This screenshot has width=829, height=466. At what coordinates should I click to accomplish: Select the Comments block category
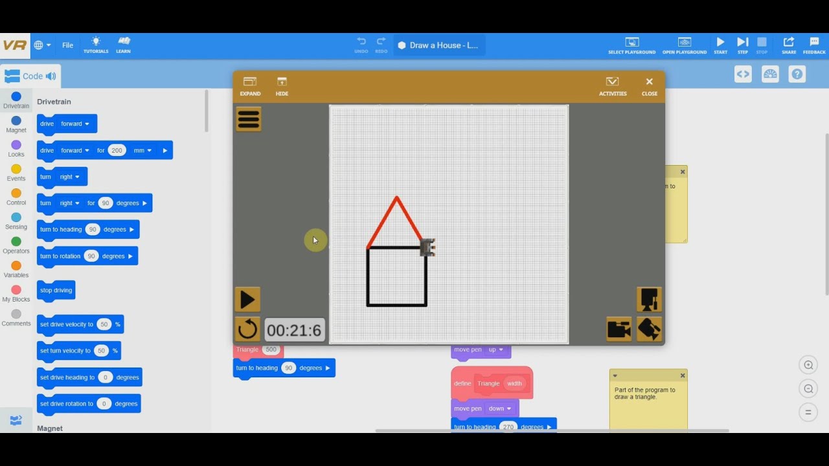[16, 318]
